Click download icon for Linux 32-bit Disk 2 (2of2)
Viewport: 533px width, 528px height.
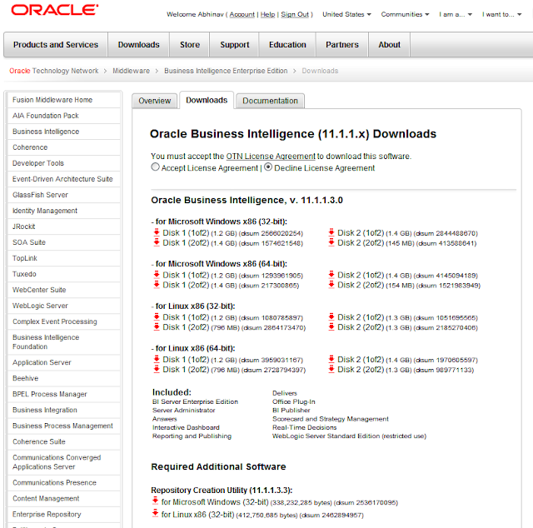click(331, 326)
